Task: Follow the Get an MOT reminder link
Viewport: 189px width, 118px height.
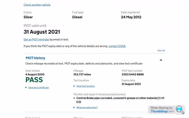Action: coord(36,40)
